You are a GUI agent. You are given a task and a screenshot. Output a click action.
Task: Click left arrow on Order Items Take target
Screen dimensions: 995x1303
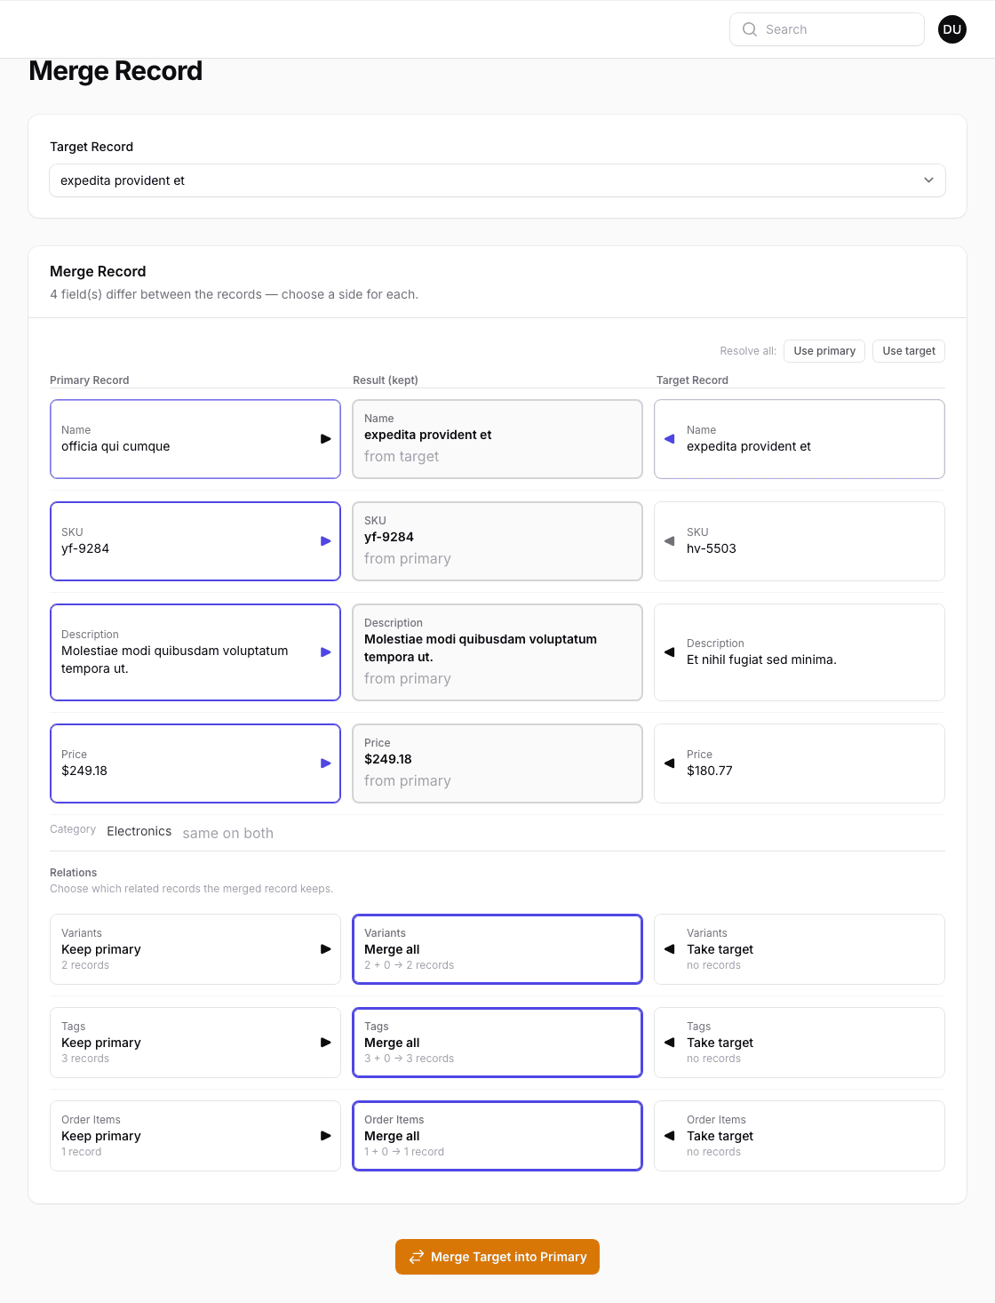[669, 1136]
